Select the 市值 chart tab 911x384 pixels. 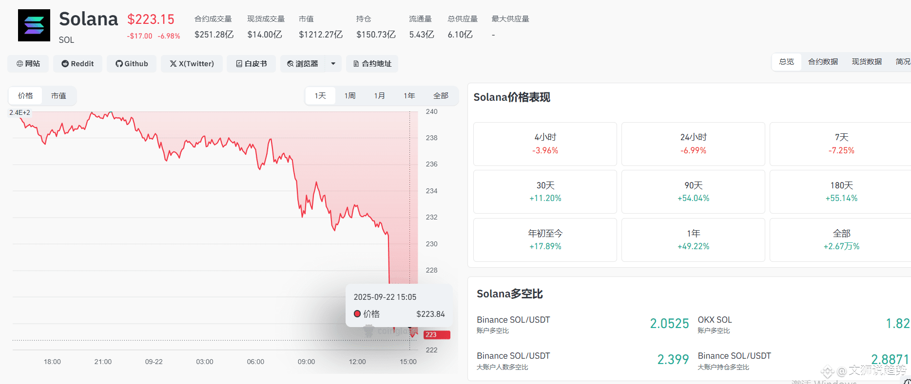[x=58, y=96]
